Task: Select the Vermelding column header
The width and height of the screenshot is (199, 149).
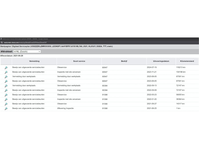Action: [x=34, y=61]
